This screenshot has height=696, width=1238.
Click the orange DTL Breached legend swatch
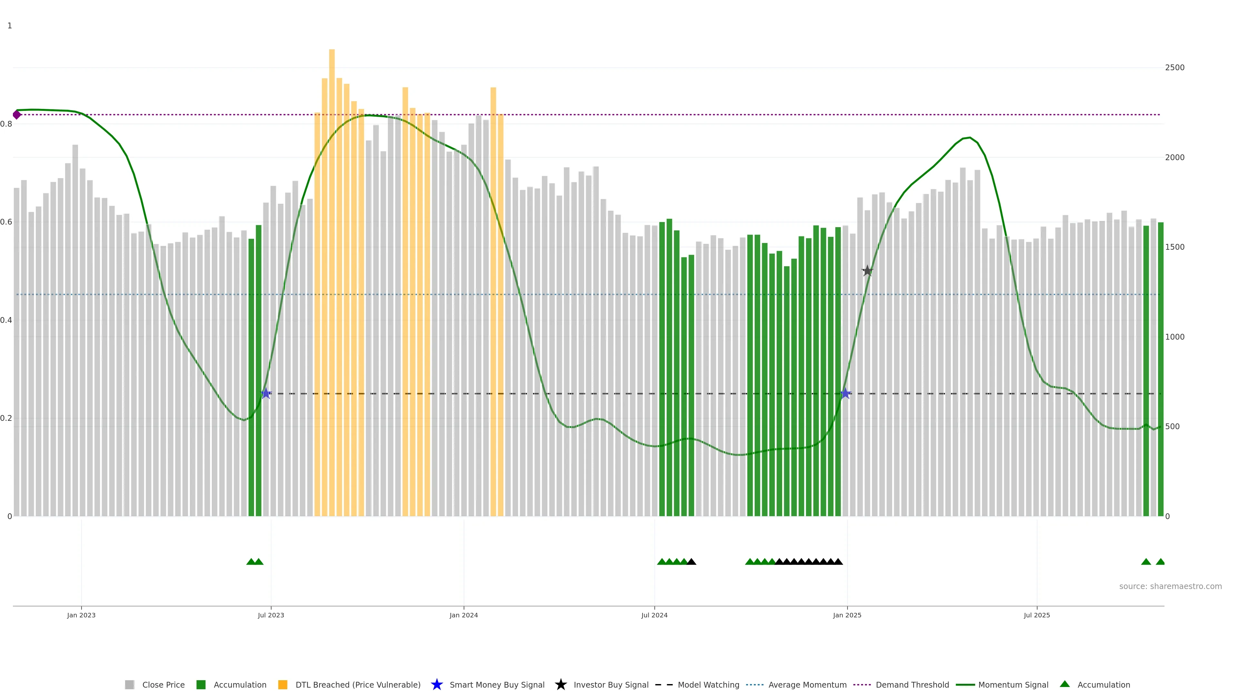tap(283, 684)
